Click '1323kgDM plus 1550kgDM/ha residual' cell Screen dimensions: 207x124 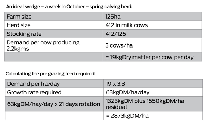(x=153, y=104)
